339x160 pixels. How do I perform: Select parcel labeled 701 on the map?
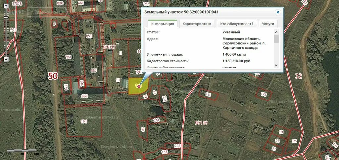(13, 30)
